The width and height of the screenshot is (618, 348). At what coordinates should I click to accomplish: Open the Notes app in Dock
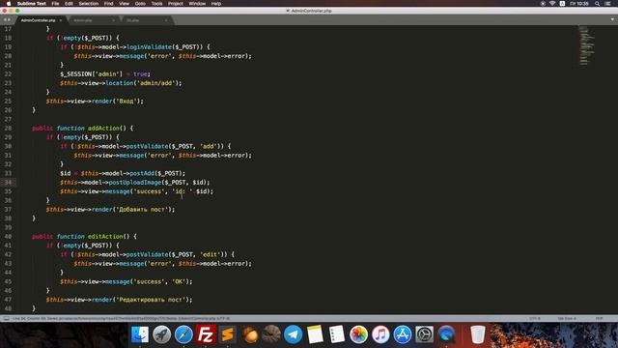tap(316, 334)
